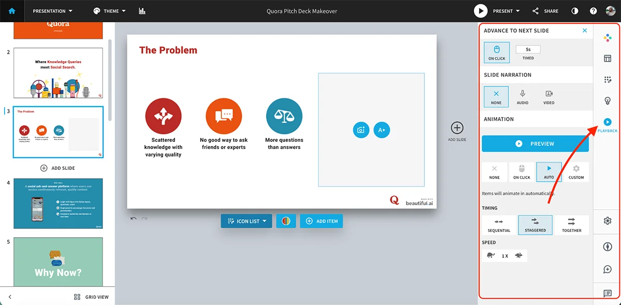Open the Icon List layout dropdown
621x305 pixels.
(x=246, y=221)
